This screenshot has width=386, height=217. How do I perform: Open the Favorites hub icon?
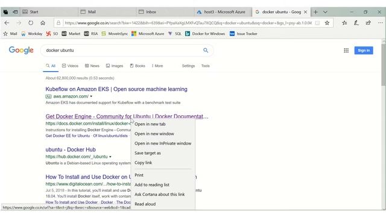click(x=344, y=23)
